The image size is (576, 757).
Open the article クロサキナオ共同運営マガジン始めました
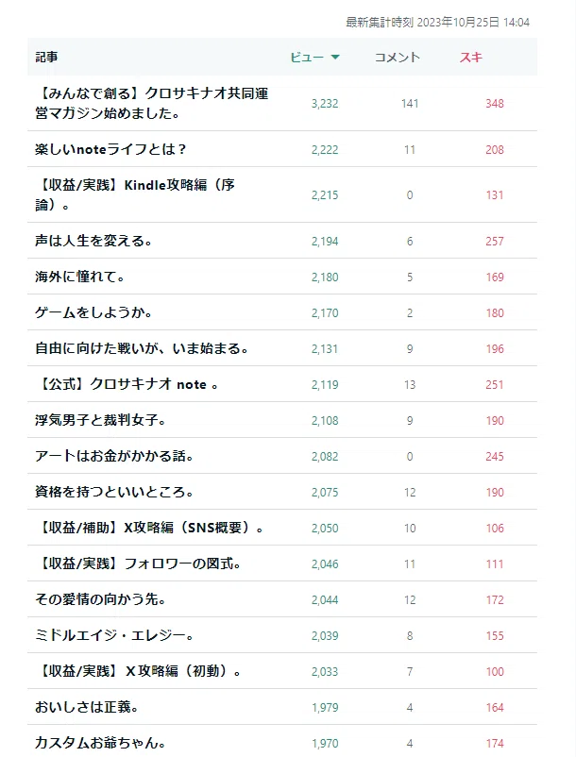[x=152, y=103]
